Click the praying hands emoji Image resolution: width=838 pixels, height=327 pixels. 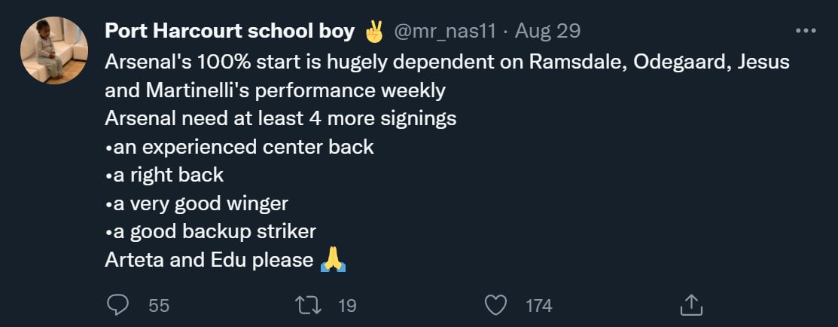(333, 260)
